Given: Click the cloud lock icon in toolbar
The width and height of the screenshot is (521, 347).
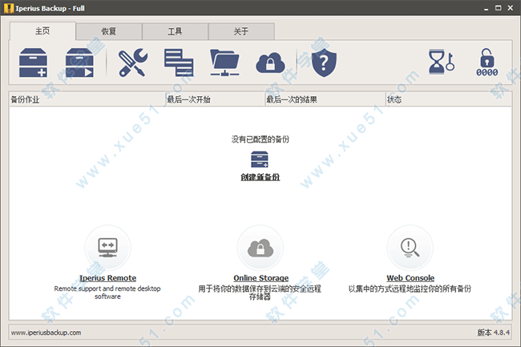Looking at the screenshot, I should pyautogui.click(x=270, y=63).
